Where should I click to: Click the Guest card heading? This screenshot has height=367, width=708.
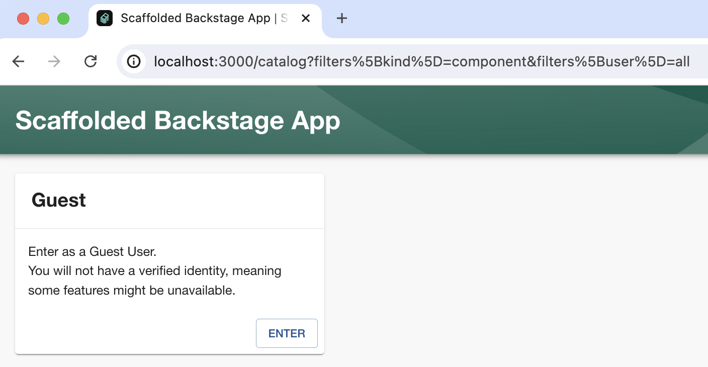tap(59, 200)
